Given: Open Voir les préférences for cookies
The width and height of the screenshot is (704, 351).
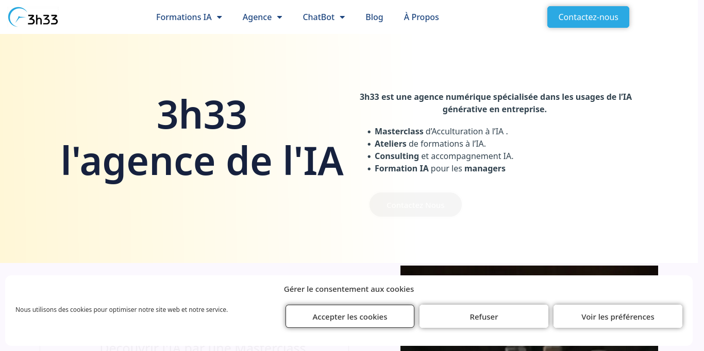Looking at the screenshot, I should coord(617,316).
